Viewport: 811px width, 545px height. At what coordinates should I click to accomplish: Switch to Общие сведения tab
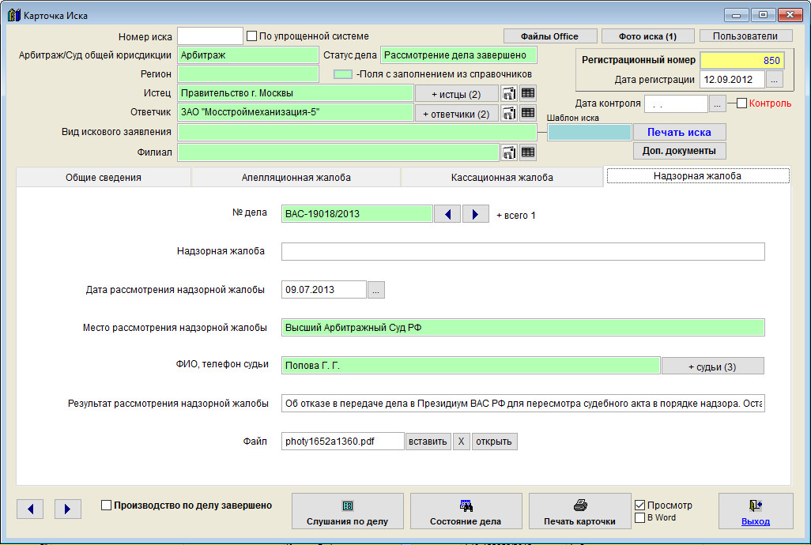pos(104,178)
